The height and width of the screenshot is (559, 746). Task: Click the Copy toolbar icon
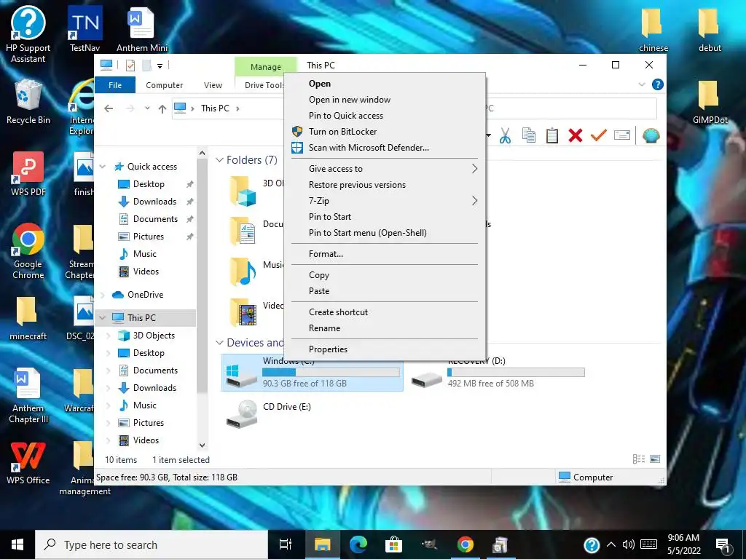coord(529,135)
